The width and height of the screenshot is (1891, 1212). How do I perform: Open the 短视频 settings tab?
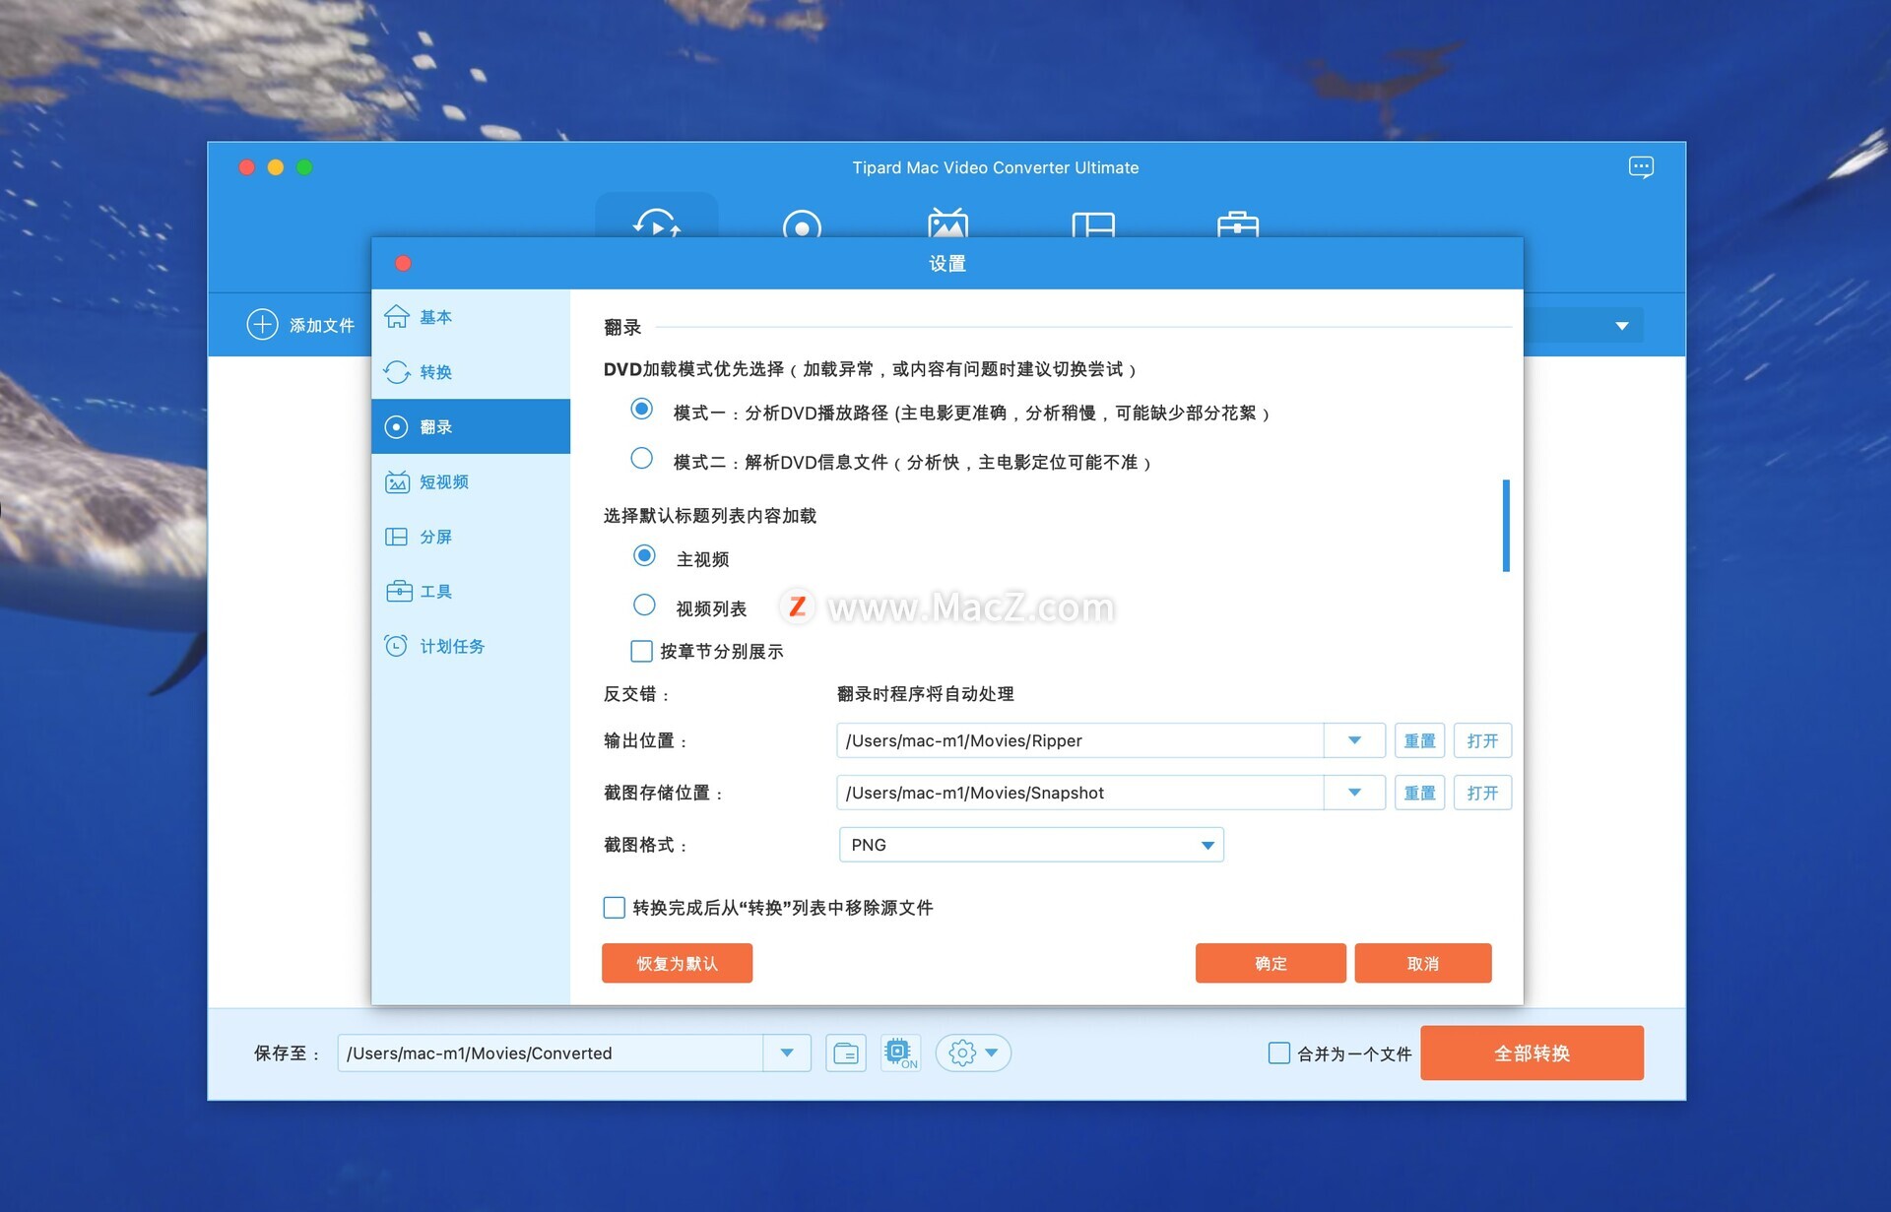tap(471, 481)
